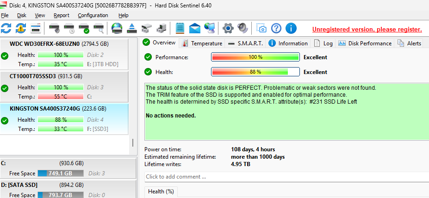Viewport: 429px width, 198px height.
Task: Click green check icon beside Health label
Action: click(148, 72)
